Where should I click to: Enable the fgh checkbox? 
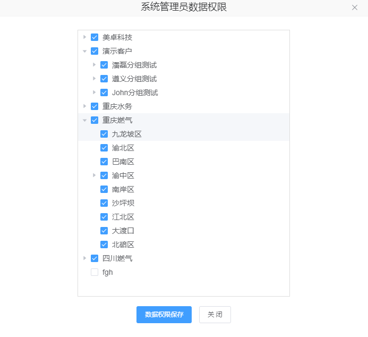click(x=95, y=272)
